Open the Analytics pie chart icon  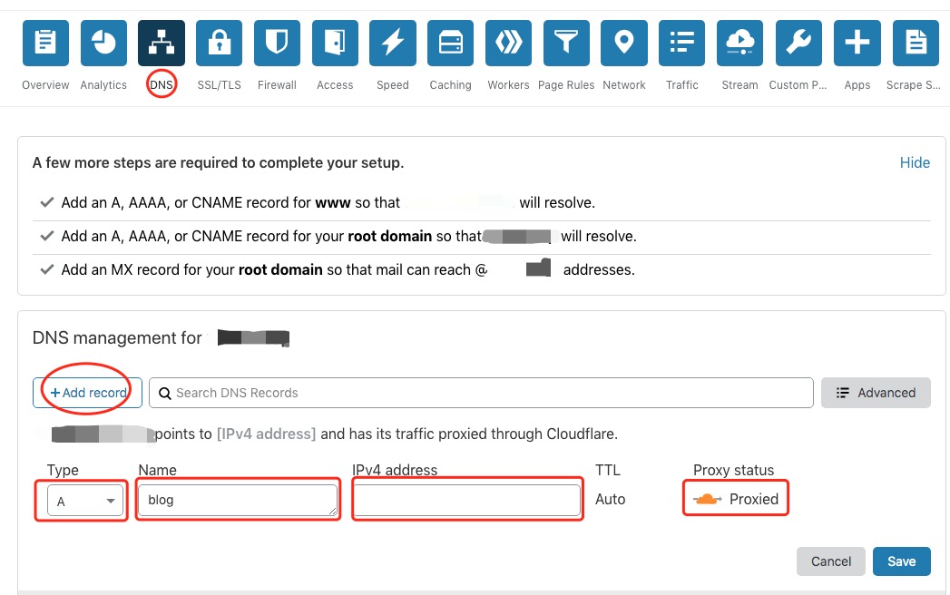click(103, 43)
